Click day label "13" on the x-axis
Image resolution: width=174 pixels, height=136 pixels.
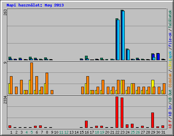click(x=71, y=132)
